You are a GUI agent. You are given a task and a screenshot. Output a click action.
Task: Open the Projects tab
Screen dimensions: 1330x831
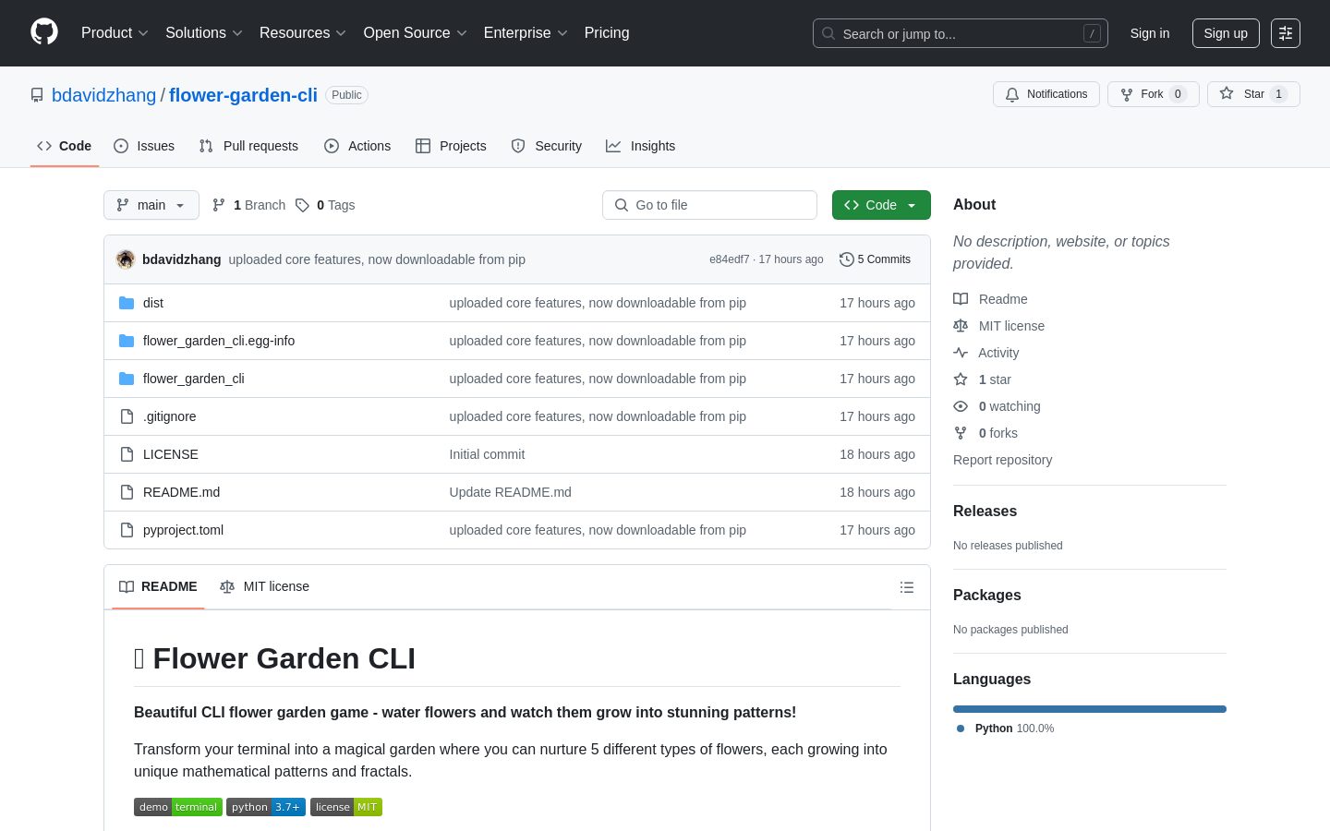(451, 146)
